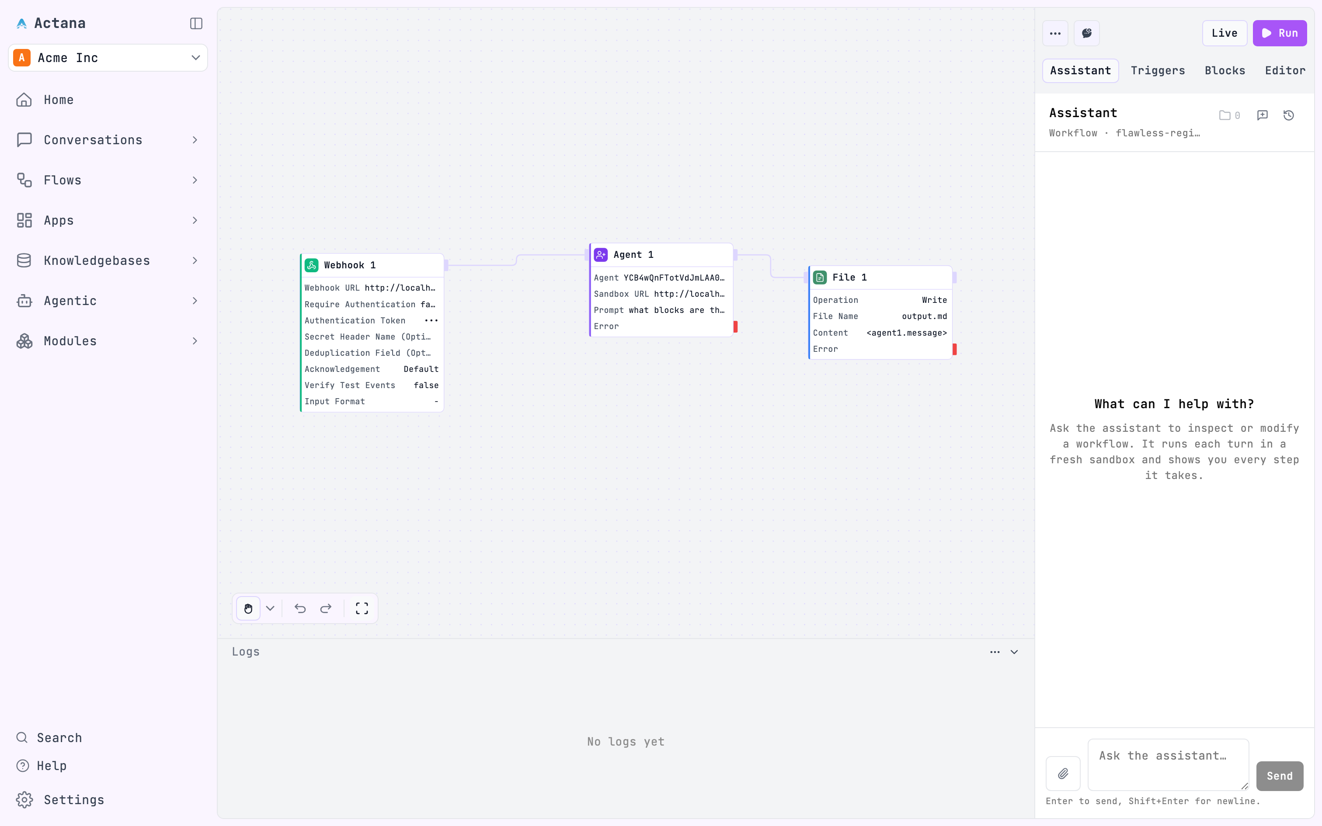Click the Authentication Token masked value
The width and height of the screenshot is (1322, 826).
click(x=431, y=321)
